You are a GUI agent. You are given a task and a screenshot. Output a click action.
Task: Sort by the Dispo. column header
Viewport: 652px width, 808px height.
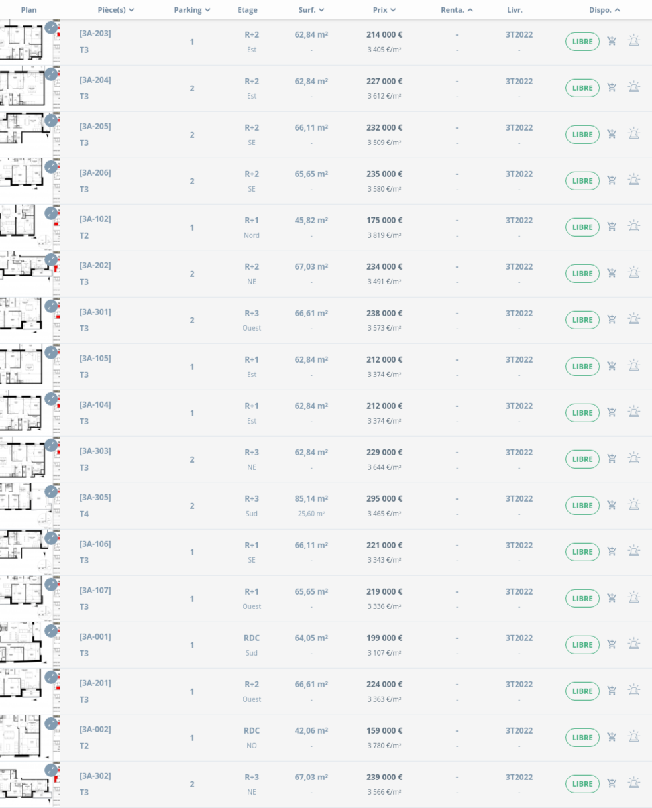[604, 10]
